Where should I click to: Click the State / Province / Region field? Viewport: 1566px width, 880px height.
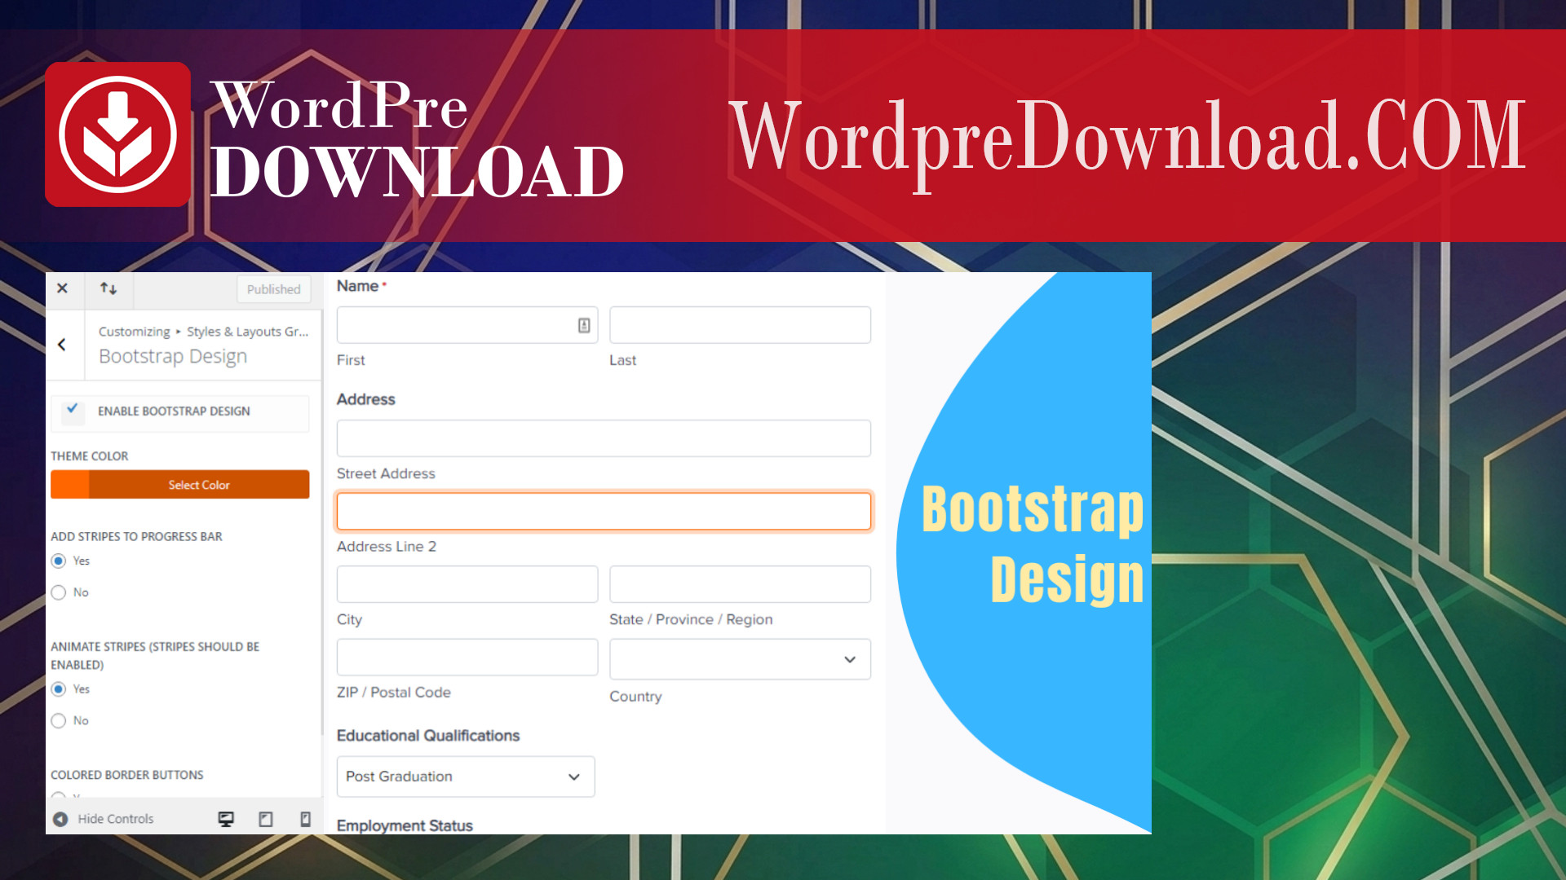click(x=740, y=584)
